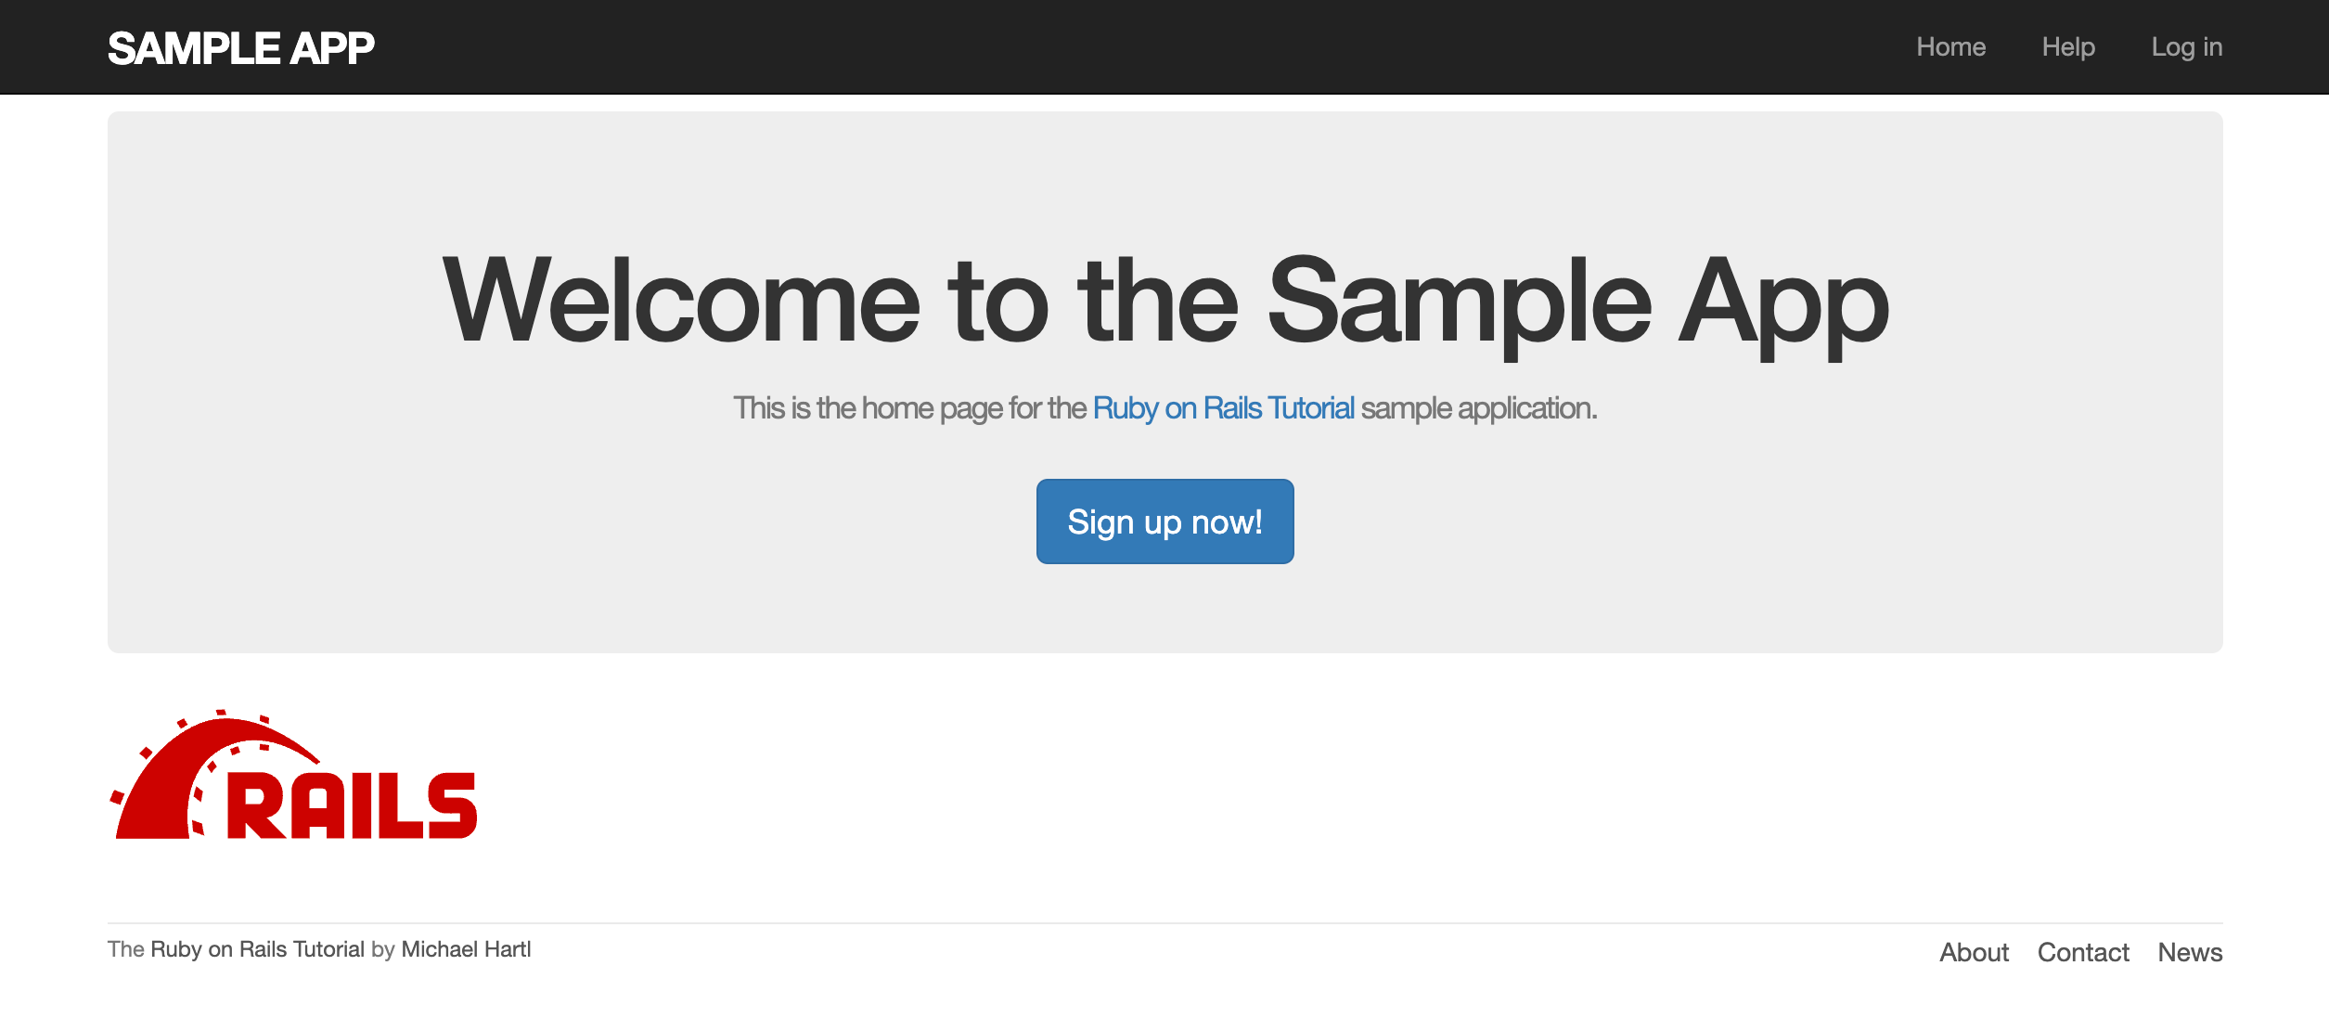Click Michael Hartl in the footer
The width and height of the screenshot is (2329, 1030).
465,949
